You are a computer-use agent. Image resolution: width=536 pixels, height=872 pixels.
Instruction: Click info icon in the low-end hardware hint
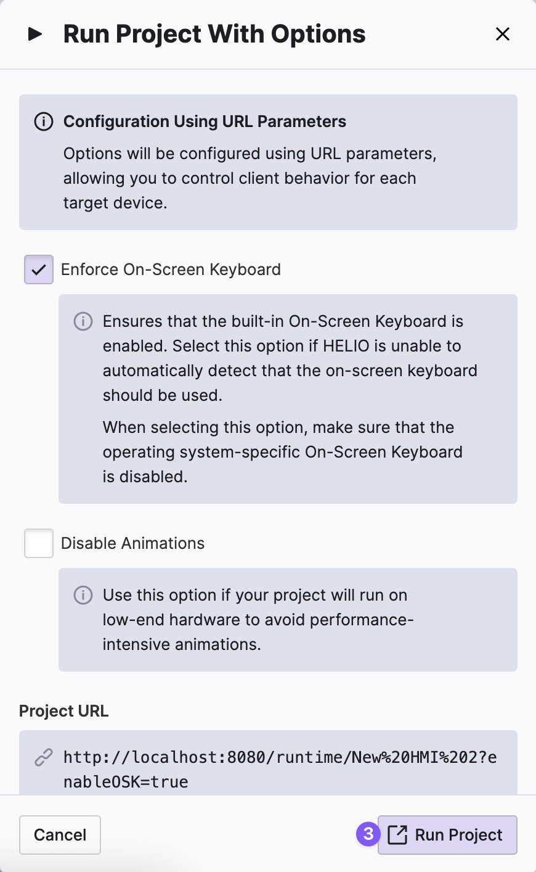point(83,595)
